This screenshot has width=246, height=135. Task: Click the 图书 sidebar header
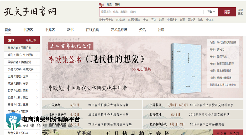pos(11,40)
